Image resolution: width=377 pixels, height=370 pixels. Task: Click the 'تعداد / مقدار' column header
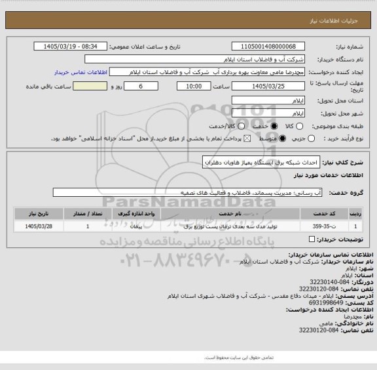(x=88, y=214)
